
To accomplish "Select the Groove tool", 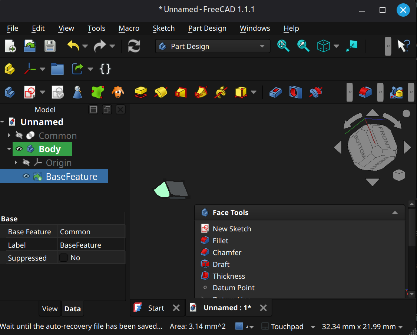I will pyautogui.click(x=316, y=93).
